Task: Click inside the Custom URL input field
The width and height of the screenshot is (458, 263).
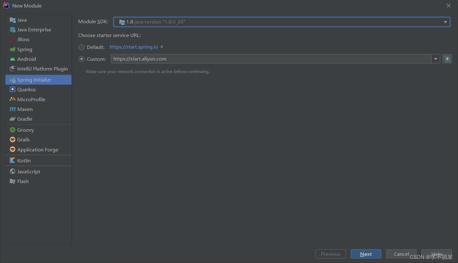Action: (x=220, y=59)
